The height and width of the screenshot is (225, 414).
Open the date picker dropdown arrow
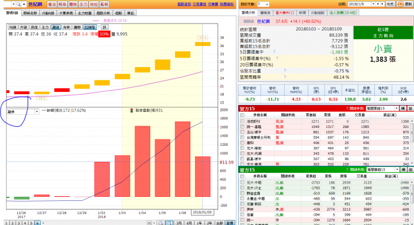[x=373, y=4]
